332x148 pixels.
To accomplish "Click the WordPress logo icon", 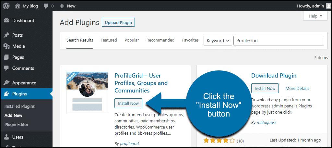I will pos(6,6).
